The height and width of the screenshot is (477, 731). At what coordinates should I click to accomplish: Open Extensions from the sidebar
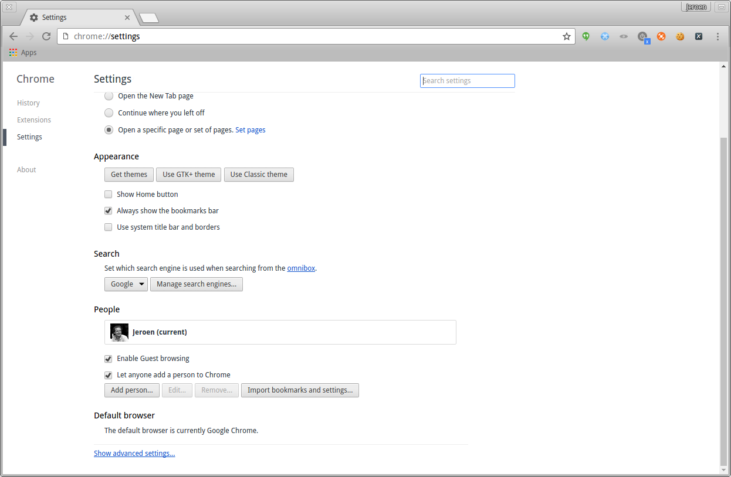coord(34,120)
